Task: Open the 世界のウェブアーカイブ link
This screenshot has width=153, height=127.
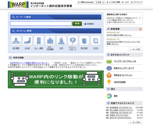Action: 124,68
